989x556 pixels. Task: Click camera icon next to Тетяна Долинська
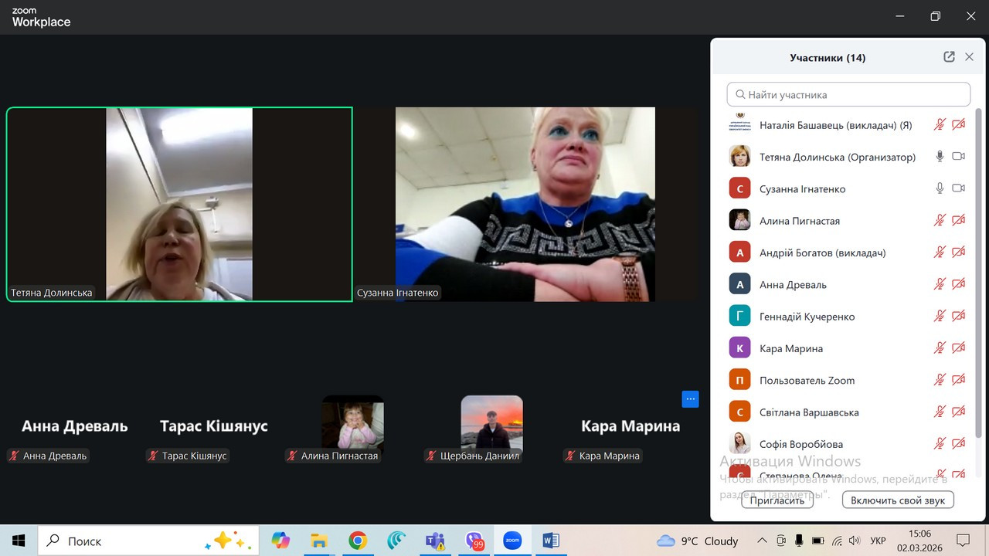[958, 157]
